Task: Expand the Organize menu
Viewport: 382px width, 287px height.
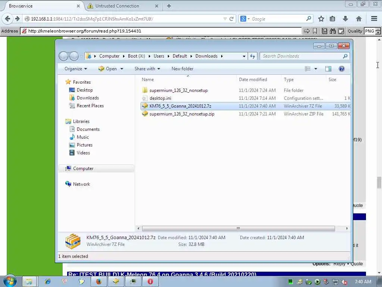Action: (75, 69)
